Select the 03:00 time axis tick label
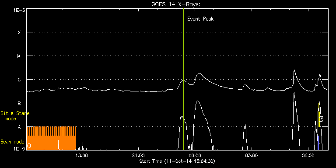This screenshot has height=168, width=336. pos(252,155)
